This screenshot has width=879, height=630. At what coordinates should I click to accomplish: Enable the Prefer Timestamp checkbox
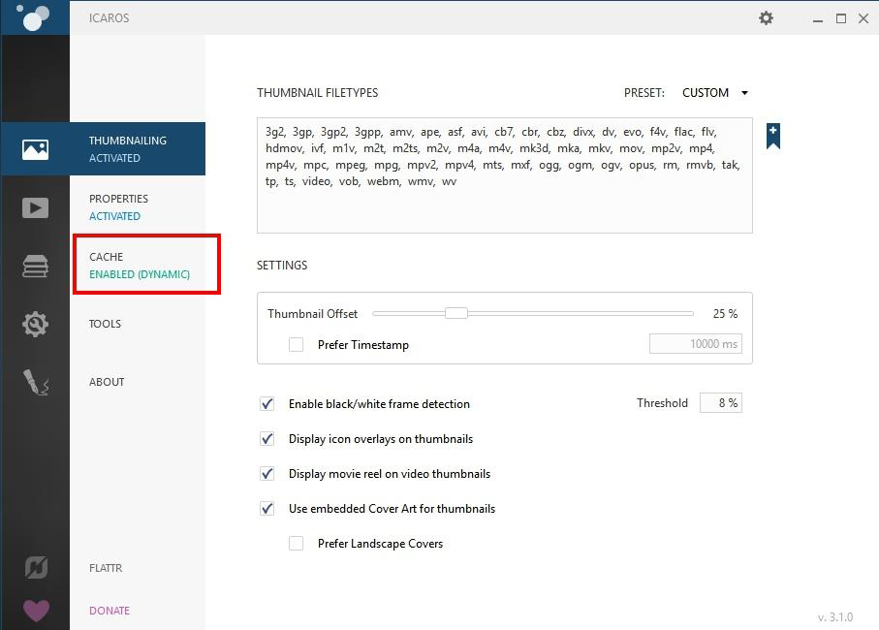(x=297, y=345)
